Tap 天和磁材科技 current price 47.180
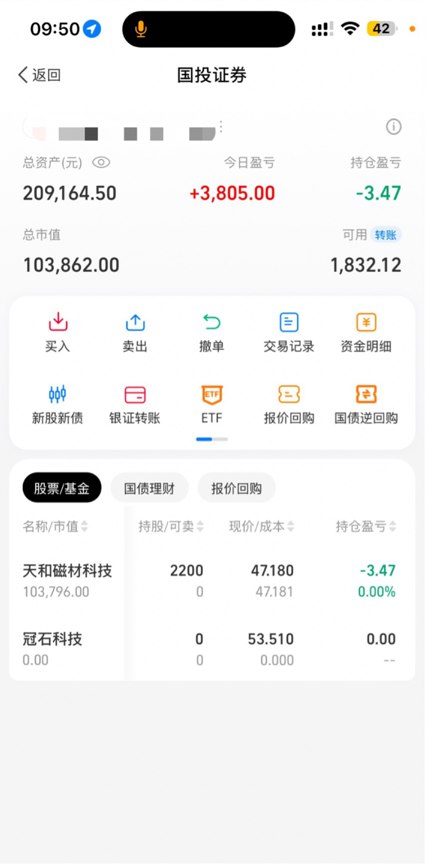Screen dimensions: 425x864 [272, 570]
